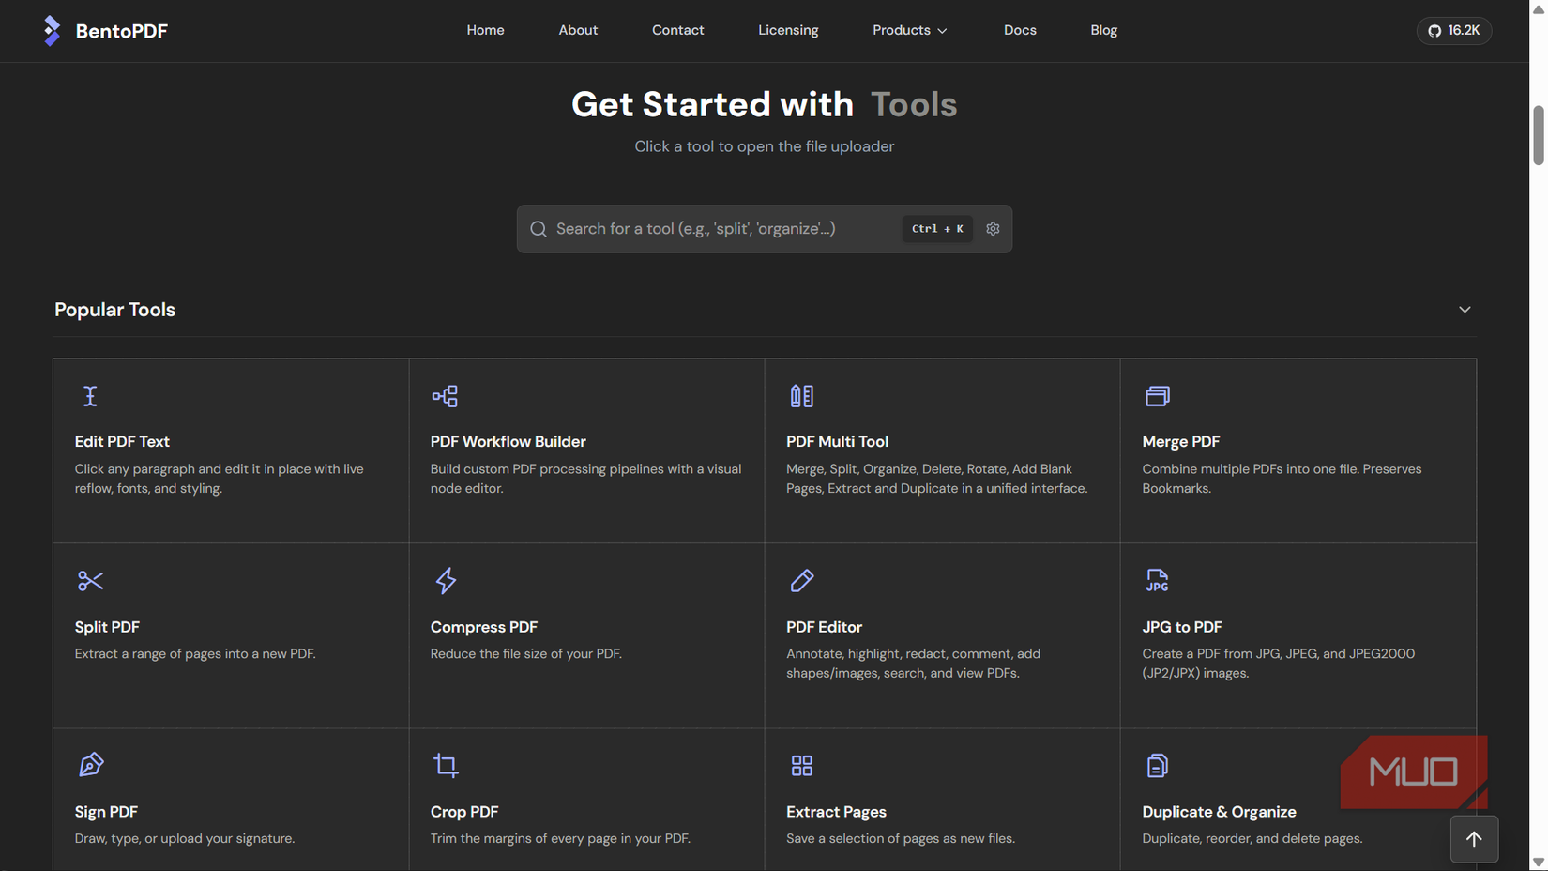The height and width of the screenshot is (871, 1548).
Task: Select the Sign PDF pen icon
Action: pos(90,765)
